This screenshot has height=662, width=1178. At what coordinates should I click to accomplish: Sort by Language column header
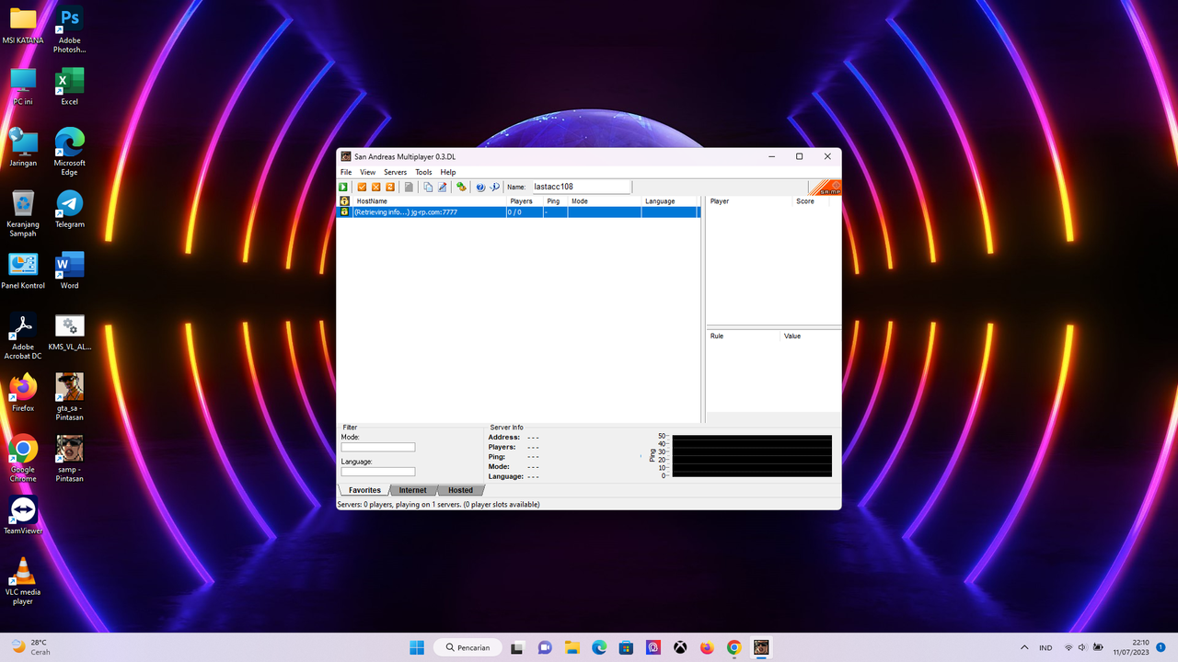click(671, 200)
